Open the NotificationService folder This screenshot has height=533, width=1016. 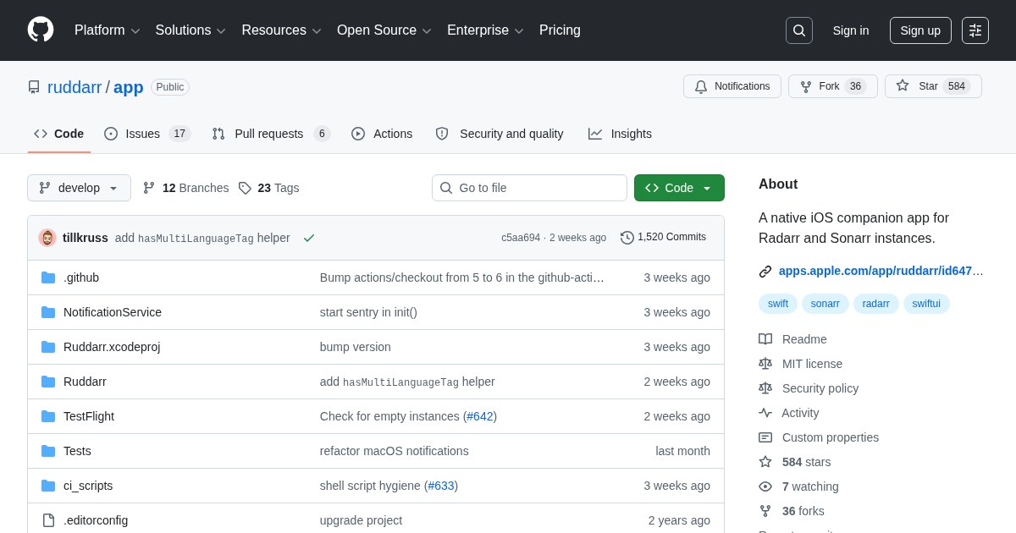[x=113, y=312]
